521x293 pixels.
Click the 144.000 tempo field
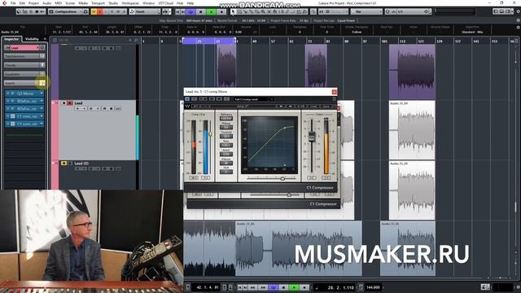pos(373,287)
